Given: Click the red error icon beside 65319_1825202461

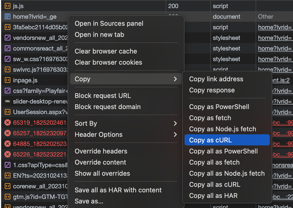Looking at the screenshot, I should click(x=7, y=122).
